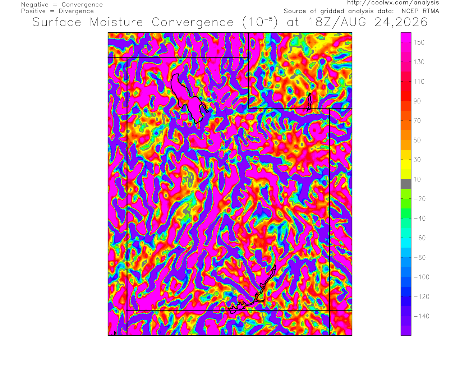Click the 150 label on the legend

tap(419, 42)
